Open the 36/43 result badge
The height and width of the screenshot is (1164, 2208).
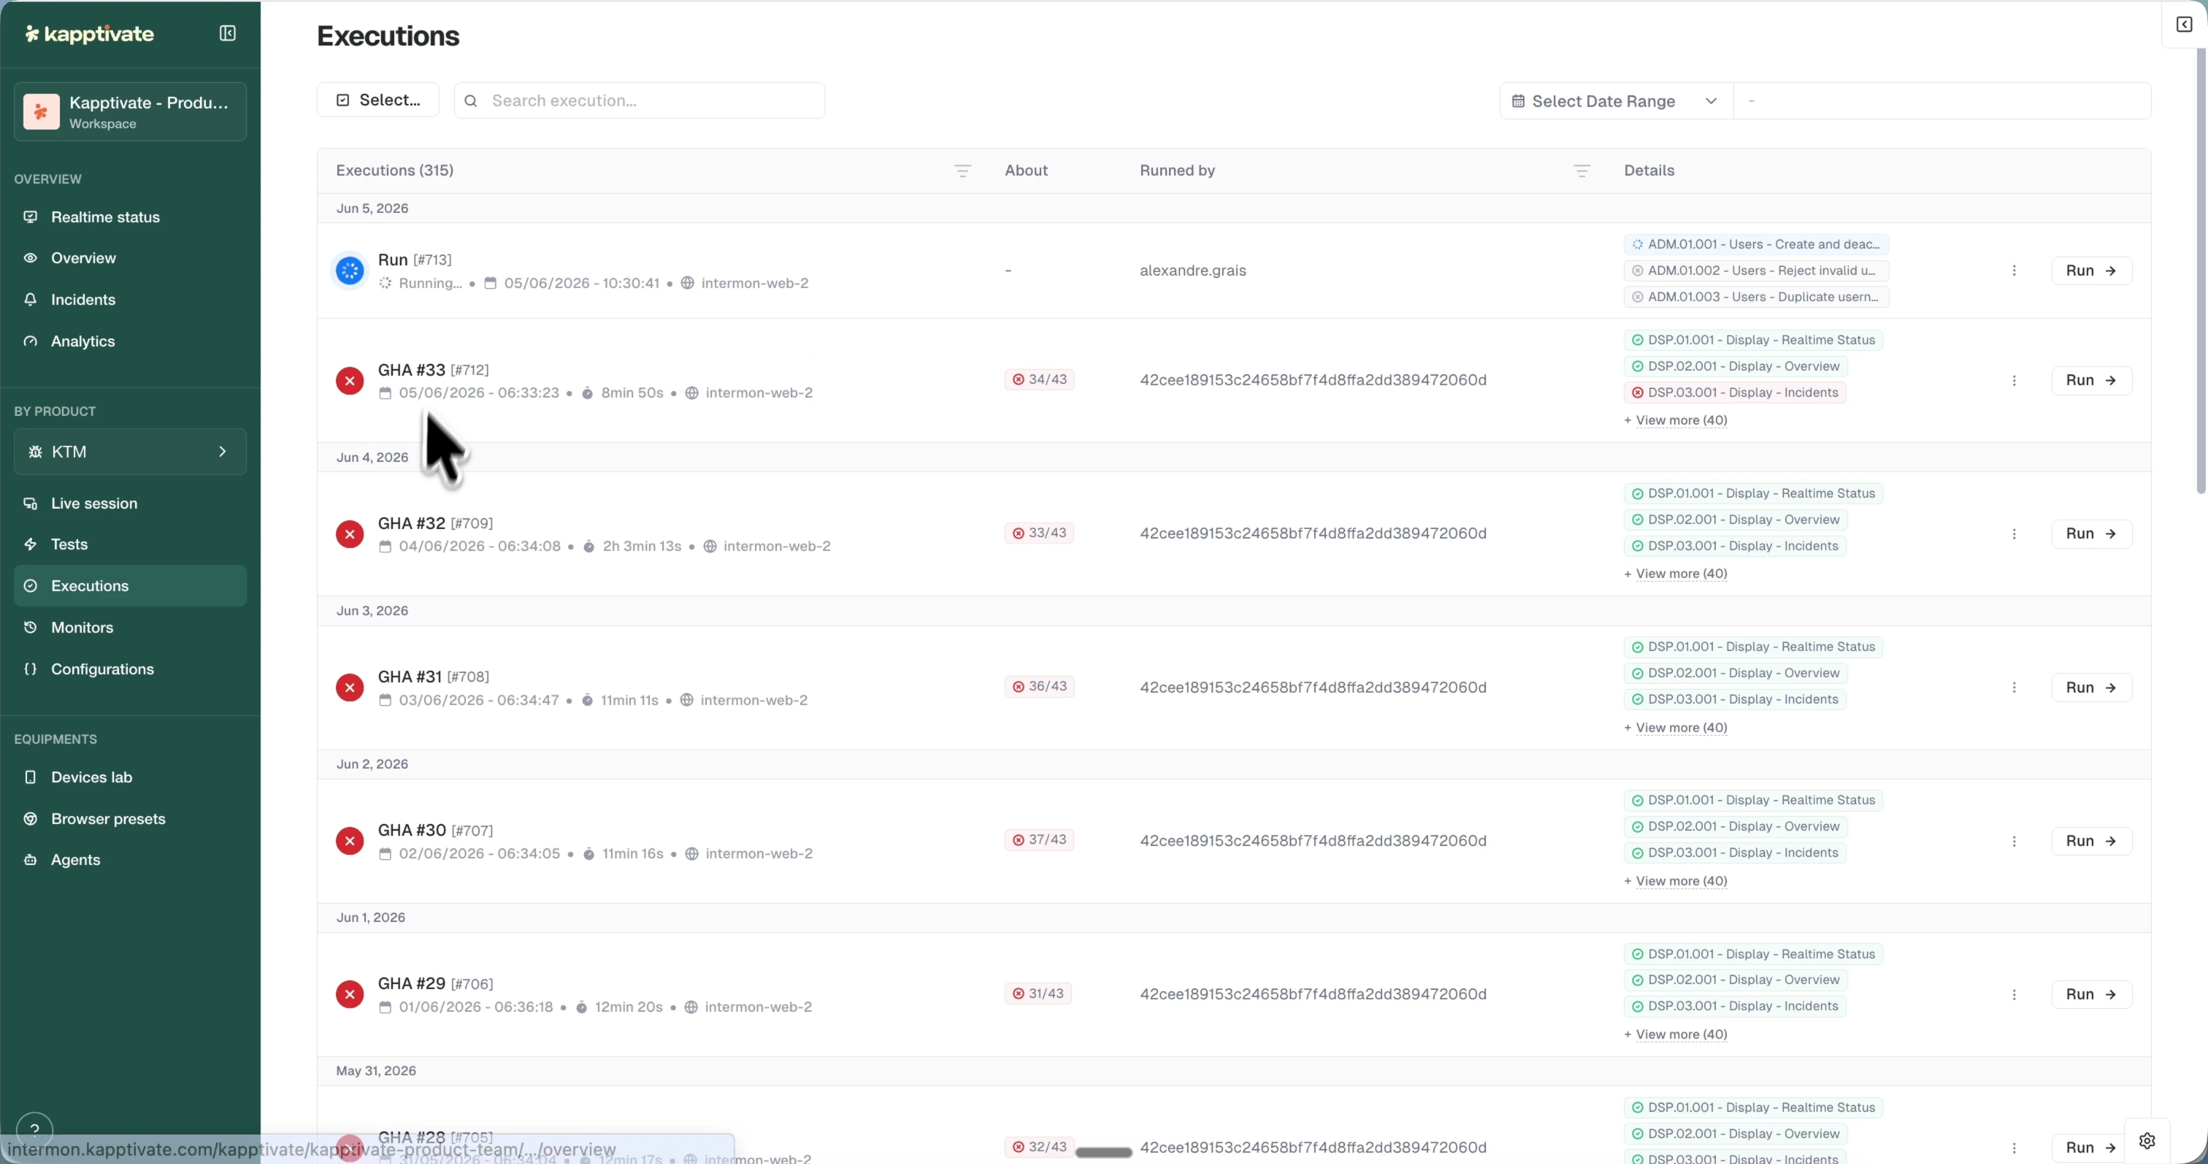pos(1040,687)
